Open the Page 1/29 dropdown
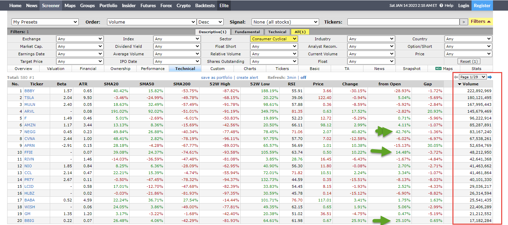 (473, 77)
